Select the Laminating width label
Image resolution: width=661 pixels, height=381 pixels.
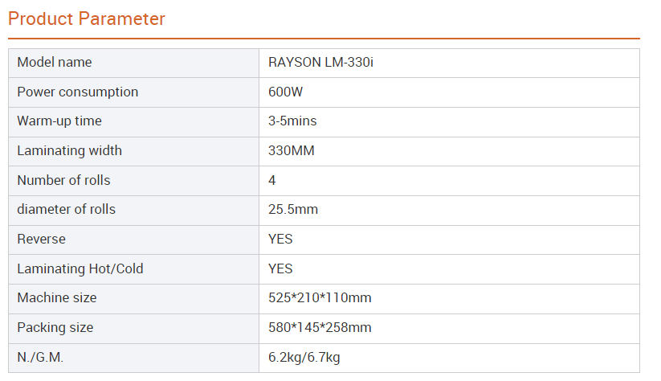point(70,150)
